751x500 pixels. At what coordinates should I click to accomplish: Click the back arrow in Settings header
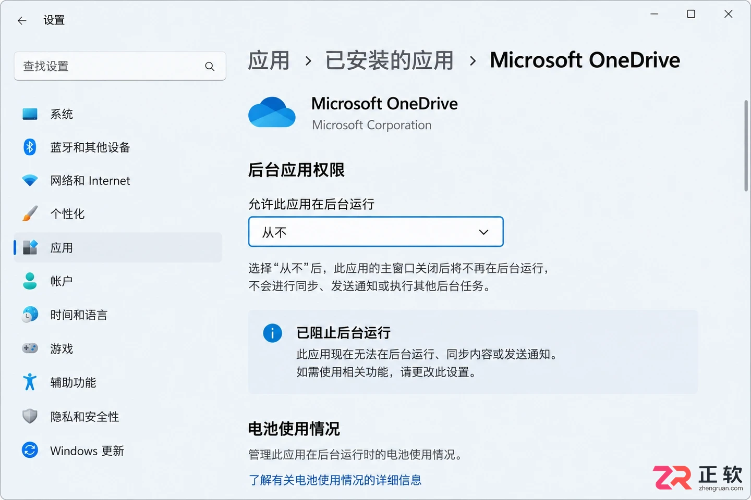pyautogui.click(x=22, y=21)
